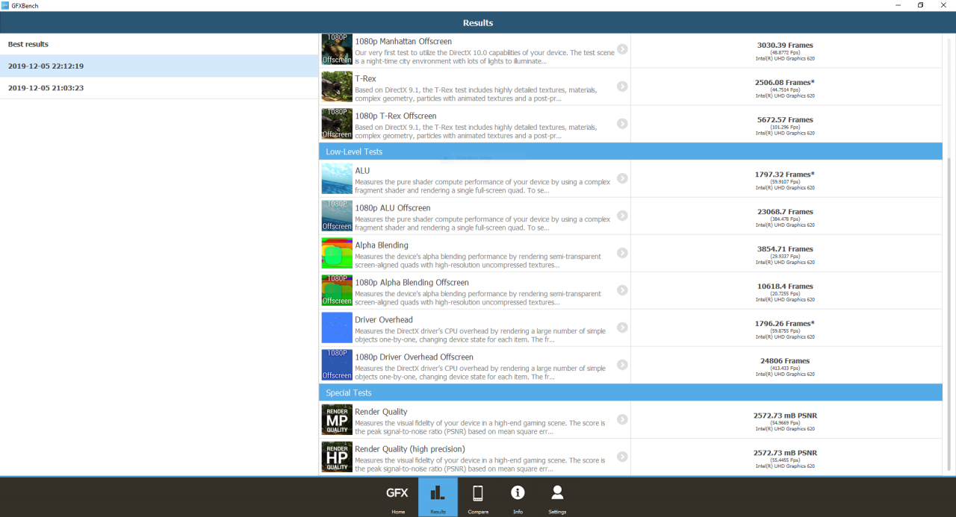Select result 2019-12-05 22:12:19

(159, 66)
